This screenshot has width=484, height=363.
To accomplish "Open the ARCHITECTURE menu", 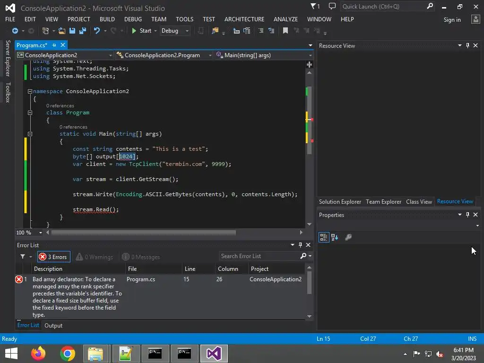I will (244, 19).
